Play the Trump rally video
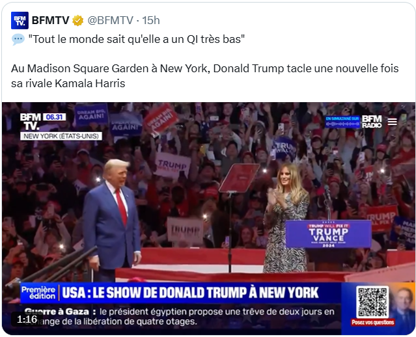The width and height of the screenshot is (416, 337). (208, 219)
